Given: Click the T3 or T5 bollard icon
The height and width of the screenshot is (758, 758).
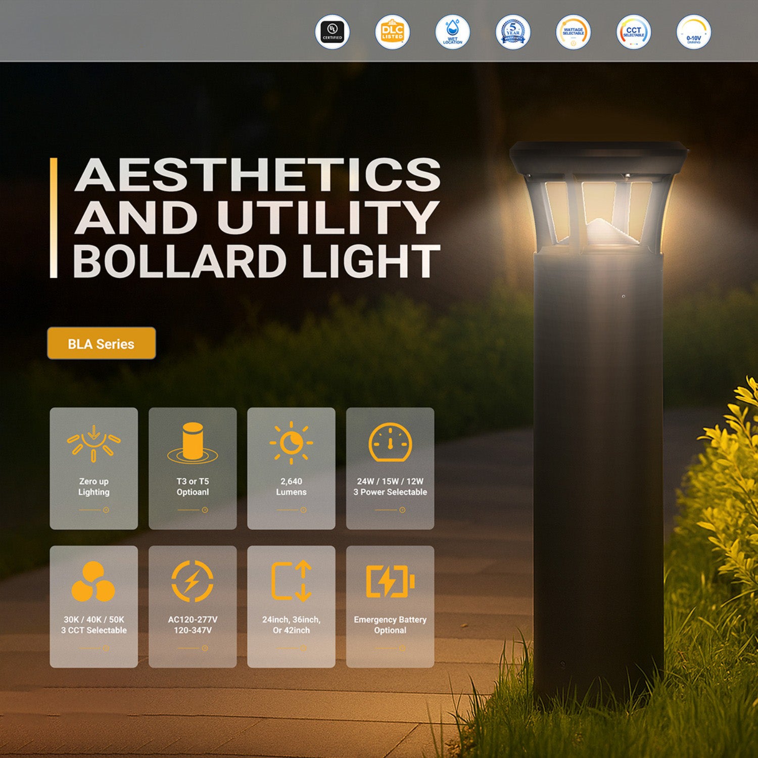Looking at the screenshot, I should tap(193, 443).
